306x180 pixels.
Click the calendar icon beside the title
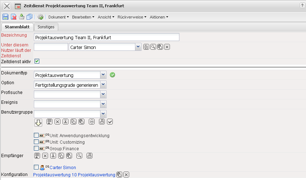[18, 6]
